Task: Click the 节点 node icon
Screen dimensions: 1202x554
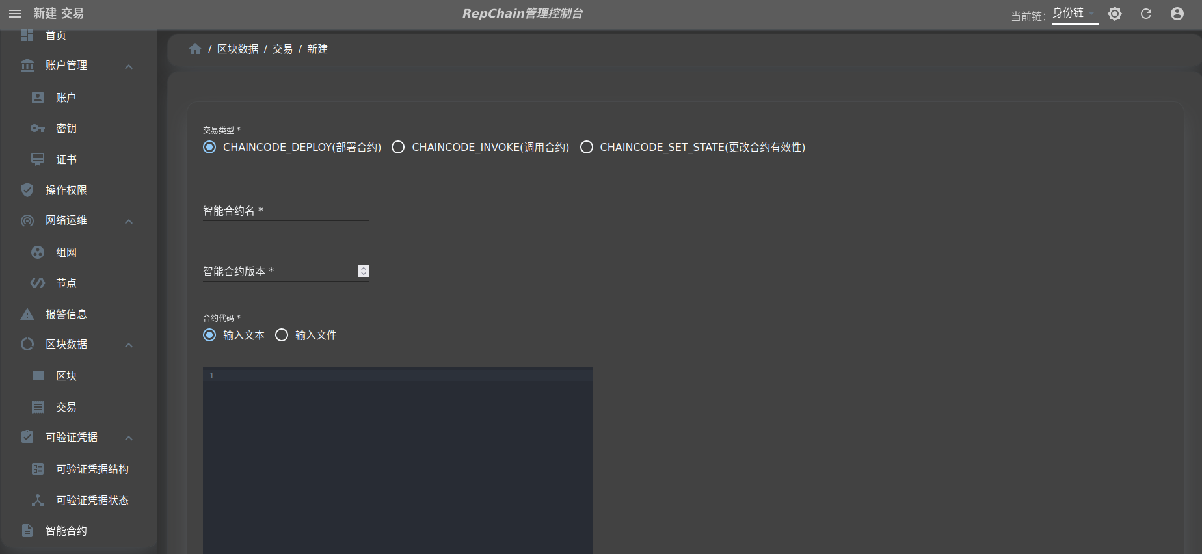Action: (x=38, y=283)
